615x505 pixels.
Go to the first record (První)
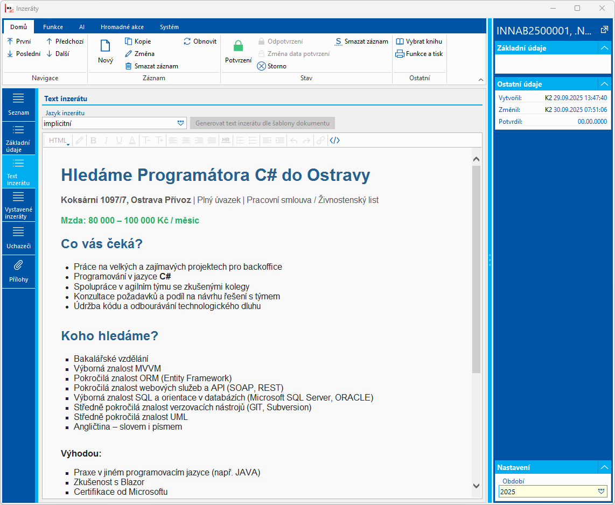click(x=19, y=41)
